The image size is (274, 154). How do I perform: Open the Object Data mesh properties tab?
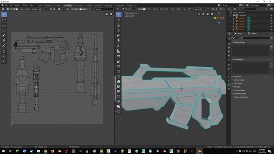(229, 85)
